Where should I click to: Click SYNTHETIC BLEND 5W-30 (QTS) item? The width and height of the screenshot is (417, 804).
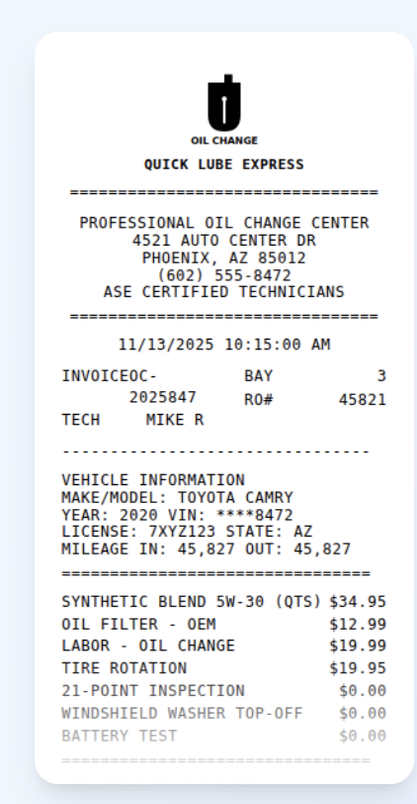[192, 601]
